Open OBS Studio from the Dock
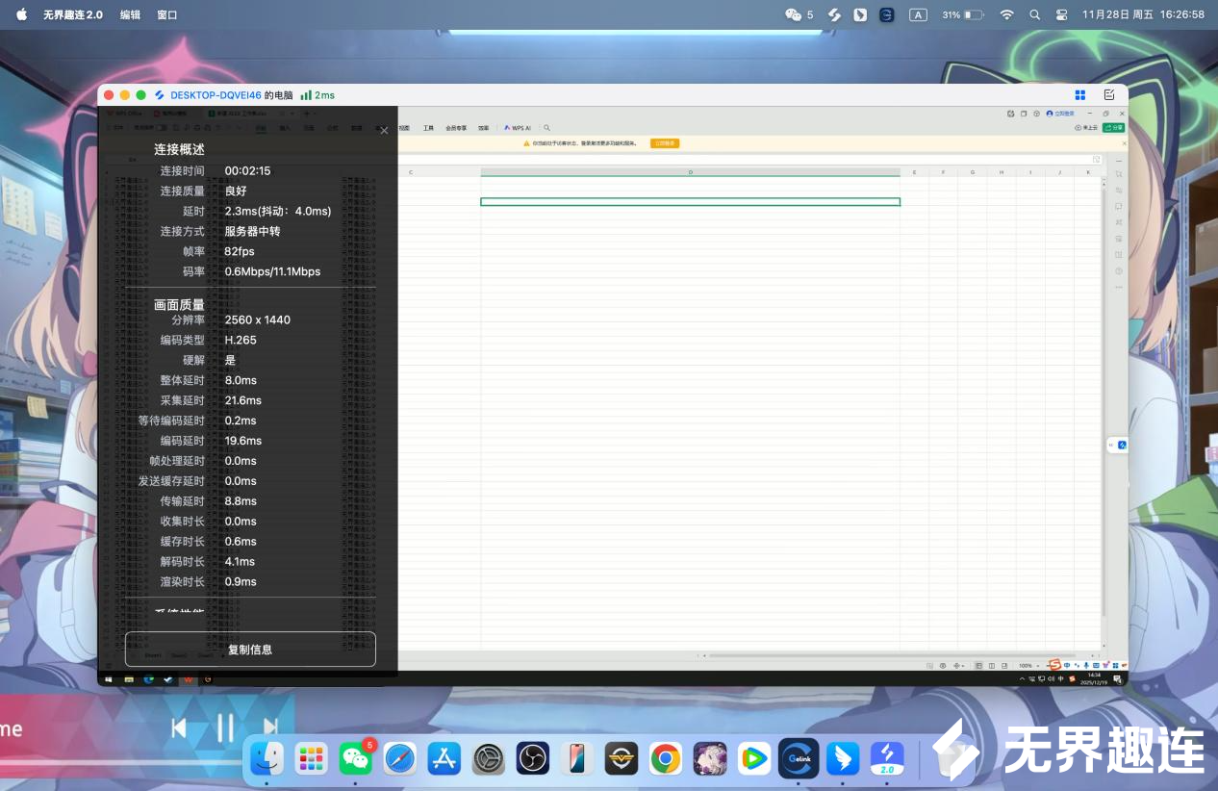1218x791 pixels. click(x=532, y=758)
